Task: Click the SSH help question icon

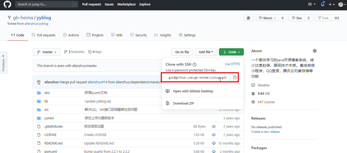Action: click(195, 65)
